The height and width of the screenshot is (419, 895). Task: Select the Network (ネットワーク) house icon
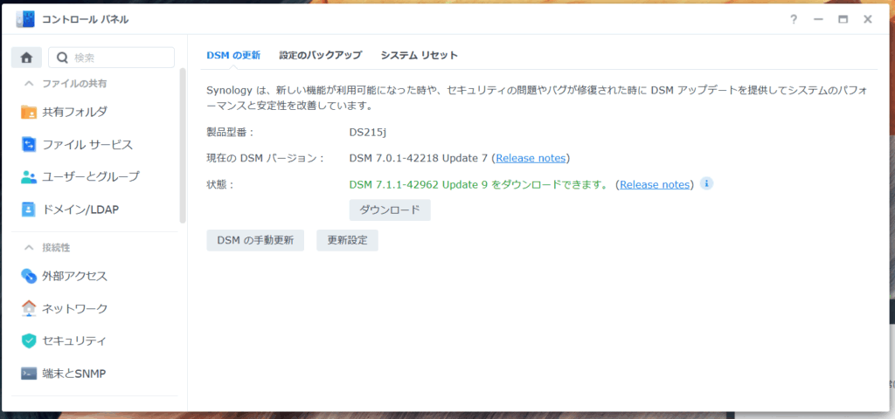[29, 308]
